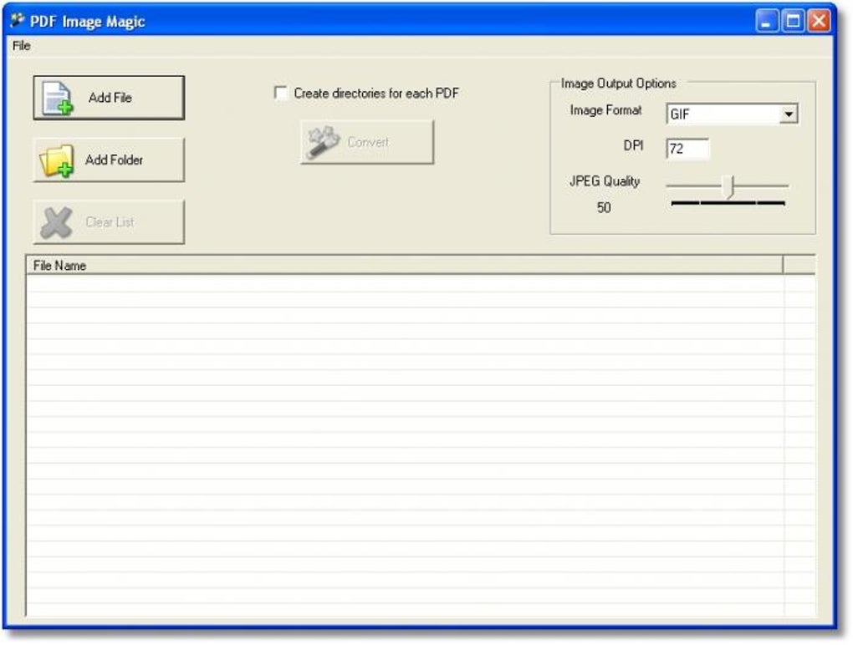Click the Convert button
This screenshot has width=853, height=645.
[x=366, y=140]
